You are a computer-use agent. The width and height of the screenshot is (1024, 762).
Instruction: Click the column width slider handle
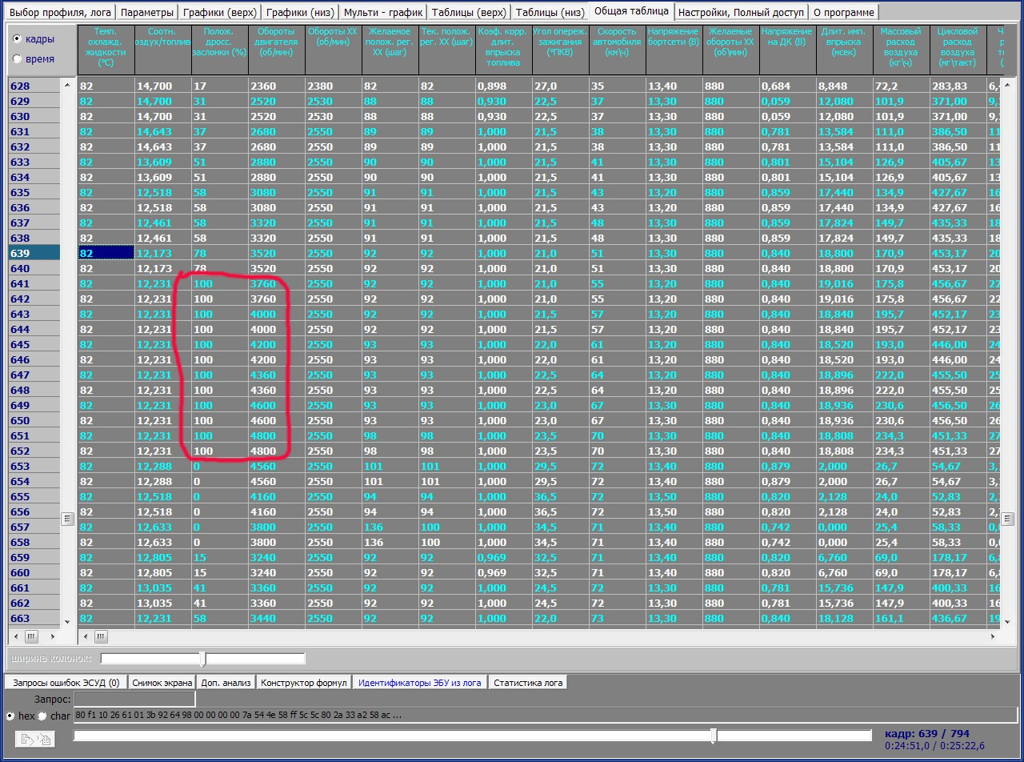click(x=202, y=659)
